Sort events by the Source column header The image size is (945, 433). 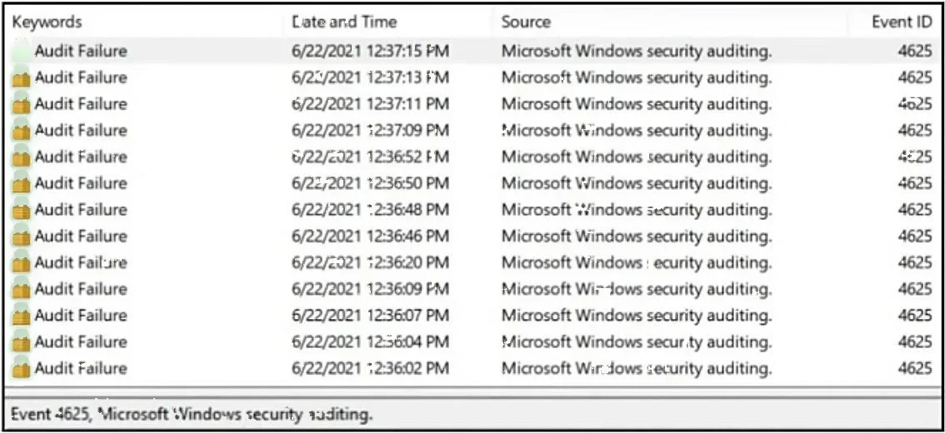click(526, 22)
